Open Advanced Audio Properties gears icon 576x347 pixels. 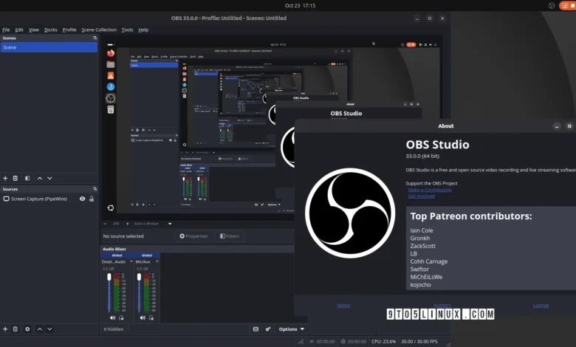(268, 329)
